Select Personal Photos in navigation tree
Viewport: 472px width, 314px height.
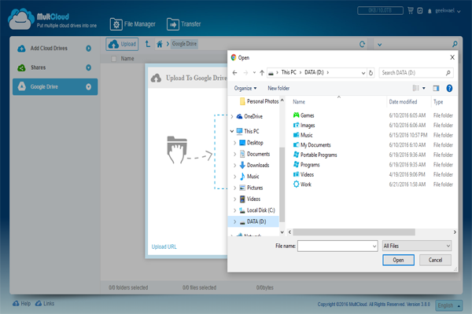pos(259,101)
